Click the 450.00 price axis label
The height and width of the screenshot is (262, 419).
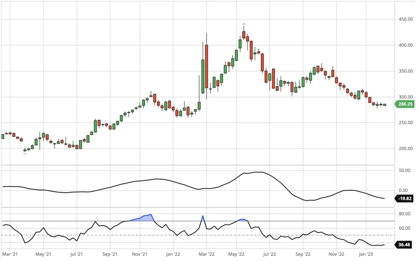[405, 19]
